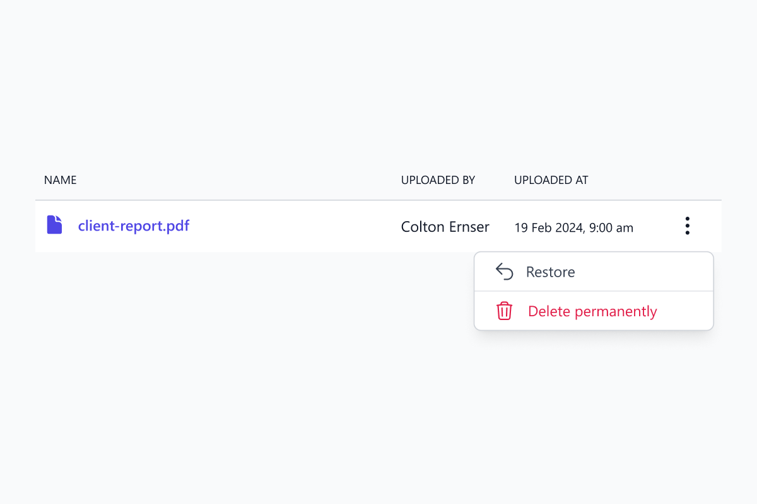Screen dimensions: 757x504
Task: Click the 19 Feb 2024 upload timestamp
Action: [x=573, y=227]
